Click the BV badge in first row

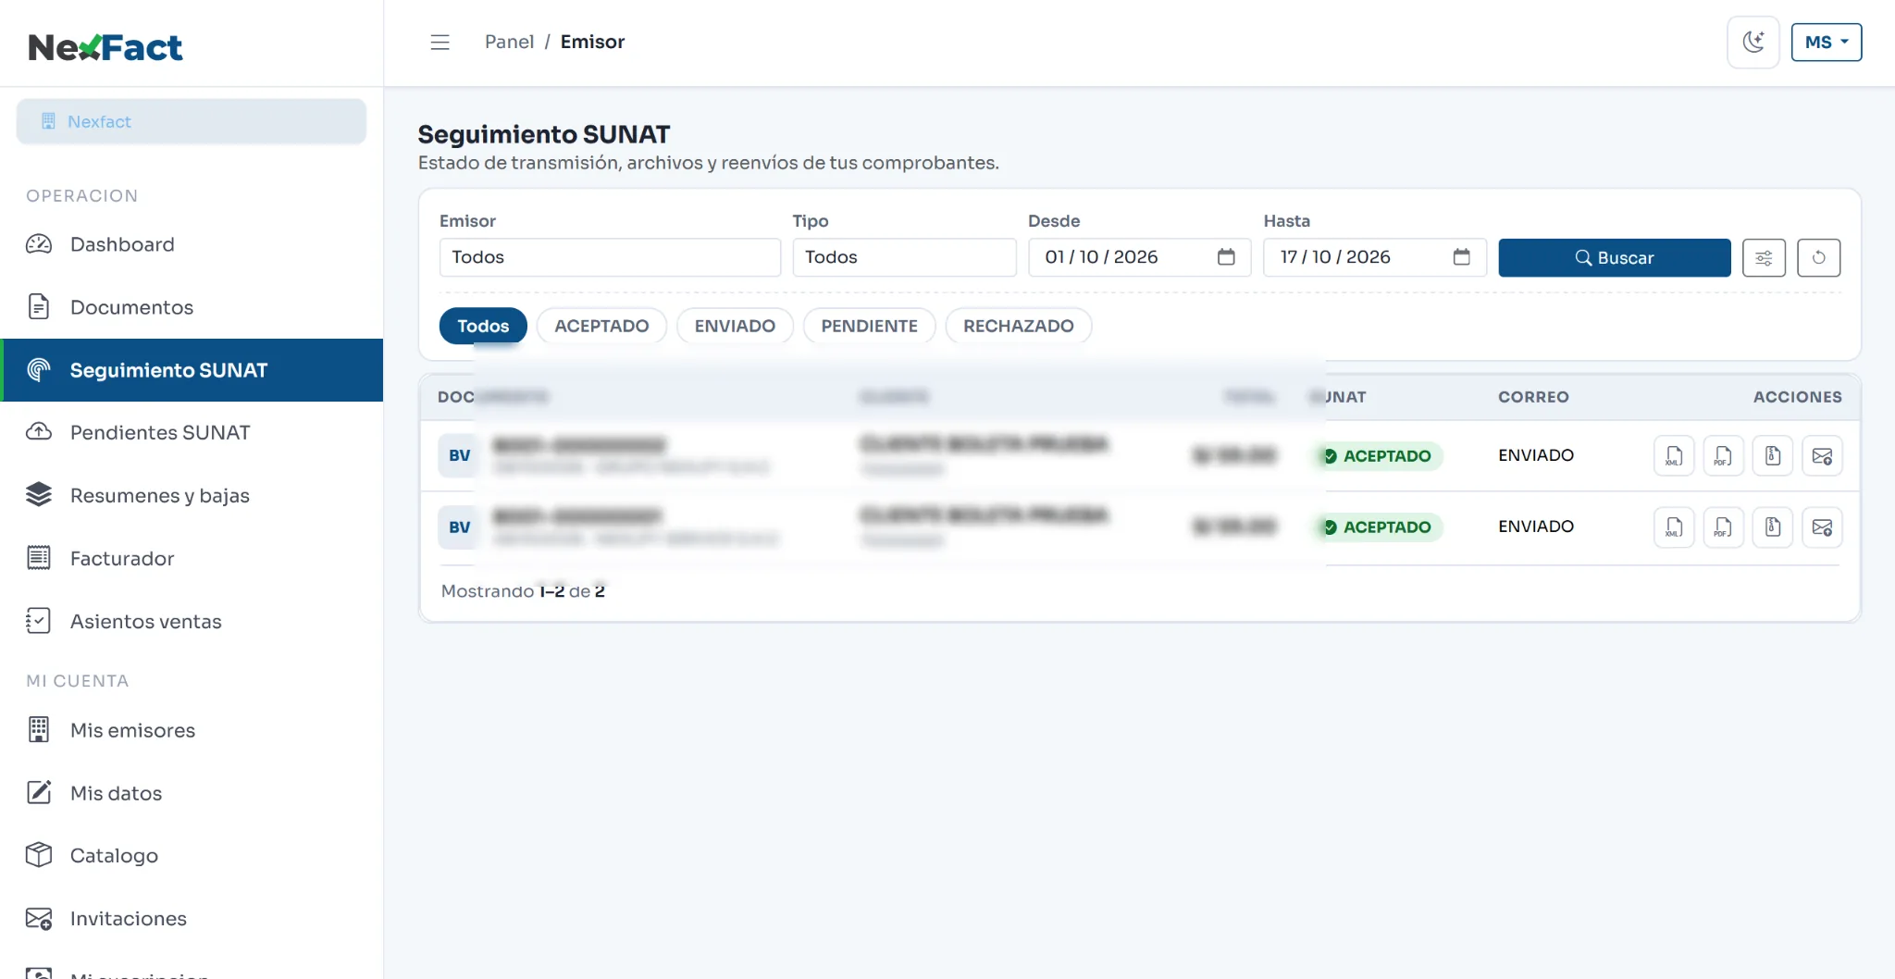click(459, 455)
